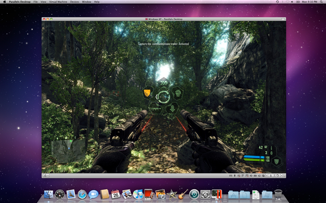Open the Virtual Machine menu

[58, 2]
